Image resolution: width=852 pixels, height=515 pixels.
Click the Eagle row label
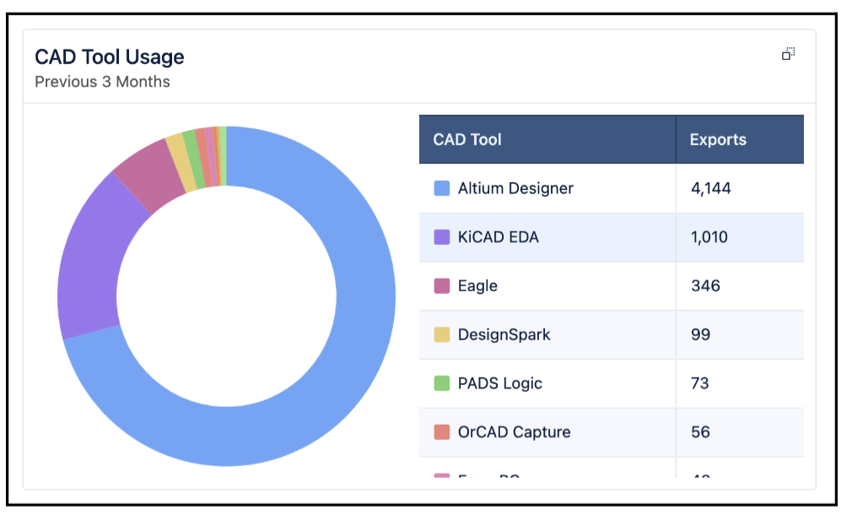coord(477,286)
